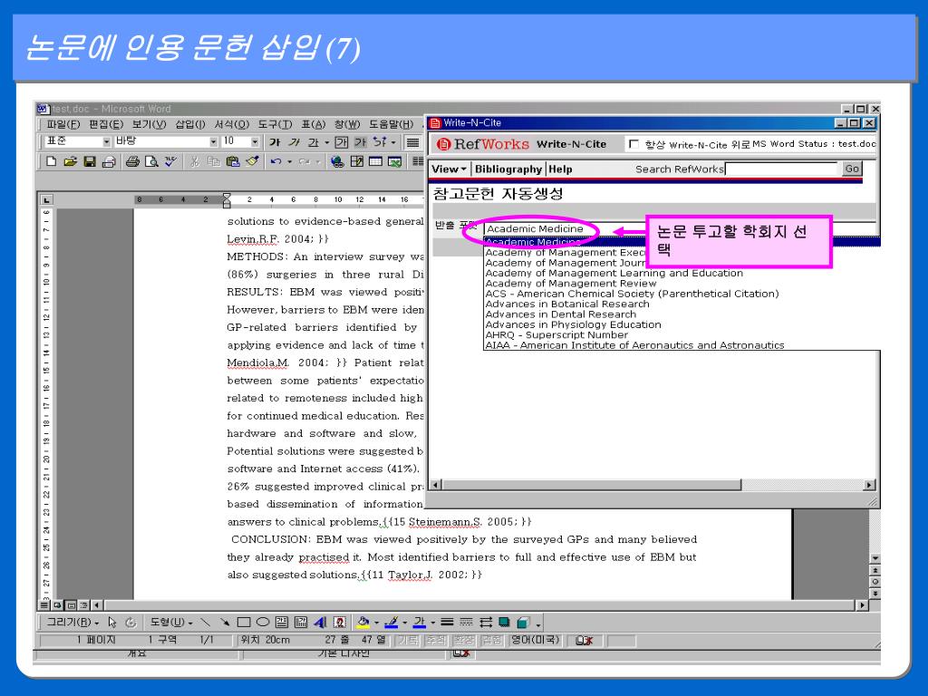Image resolution: width=928 pixels, height=696 pixels.
Task: Click the Font Color 가 swatch
Action: (x=419, y=622)
